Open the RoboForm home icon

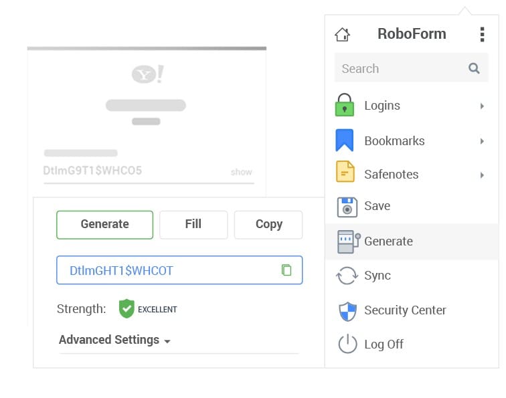tap(342, 34)
